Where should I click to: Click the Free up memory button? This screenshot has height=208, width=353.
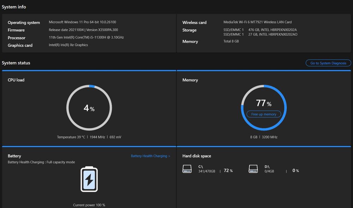coord(264,114)
